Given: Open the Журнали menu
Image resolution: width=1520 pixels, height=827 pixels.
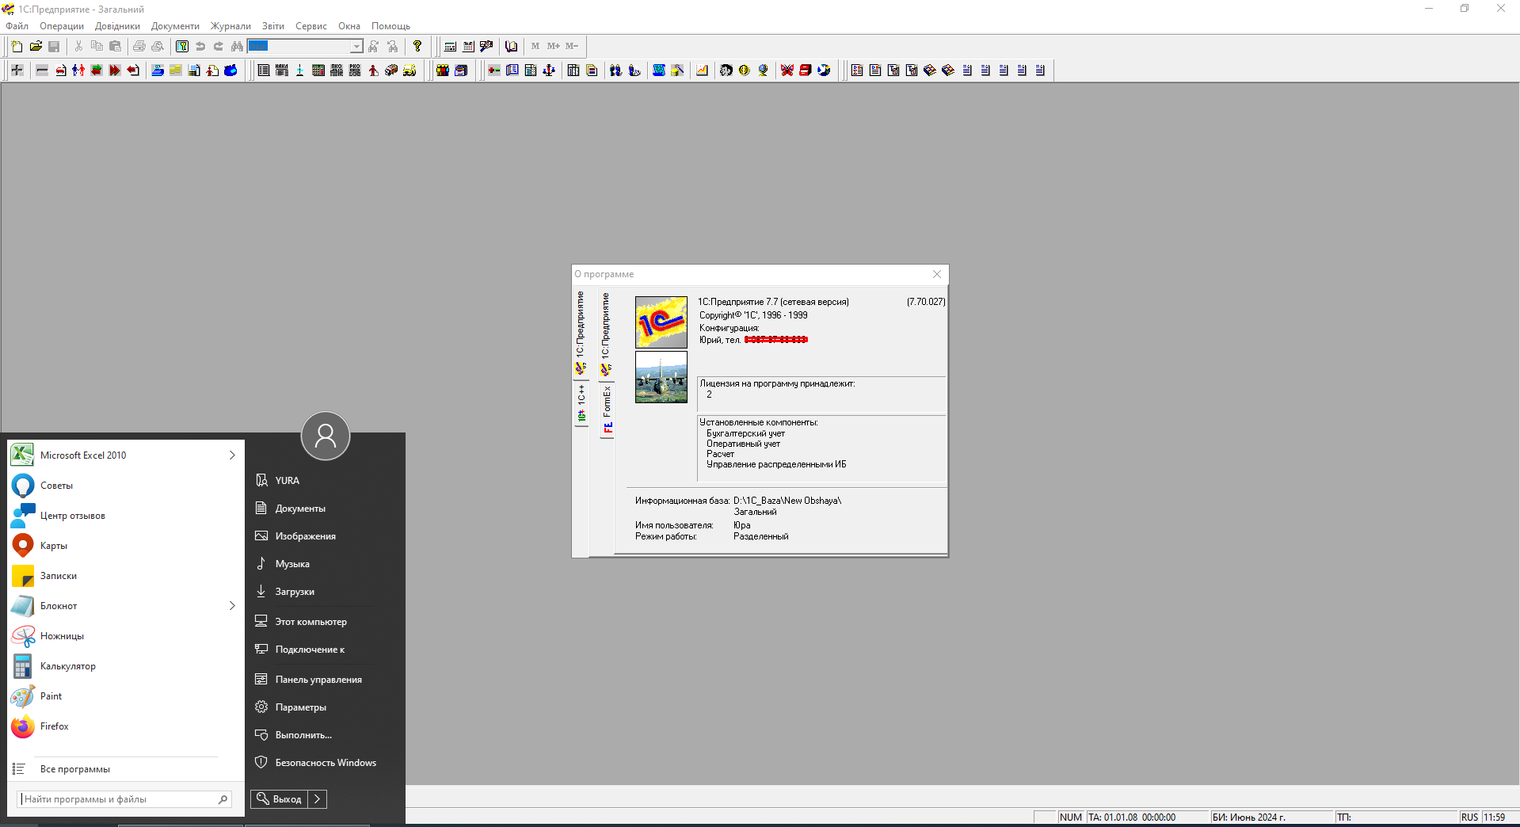Looking at the screenshot, I should point(230,26).
